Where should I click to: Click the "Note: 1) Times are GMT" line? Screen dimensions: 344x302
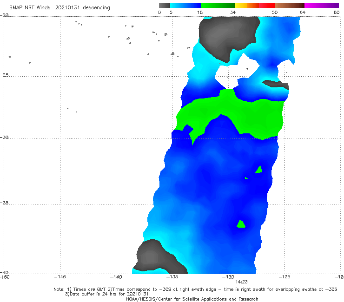pyautogui.click(x=195, y=289)
